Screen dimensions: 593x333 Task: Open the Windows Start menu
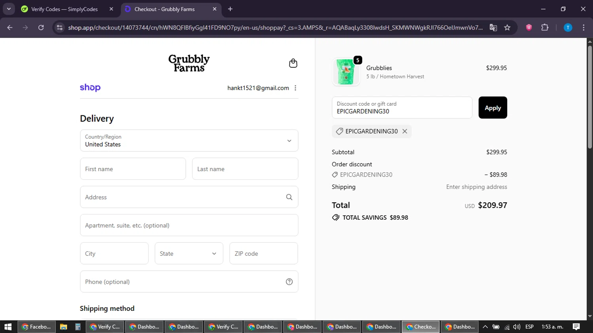tap(8, 327)
